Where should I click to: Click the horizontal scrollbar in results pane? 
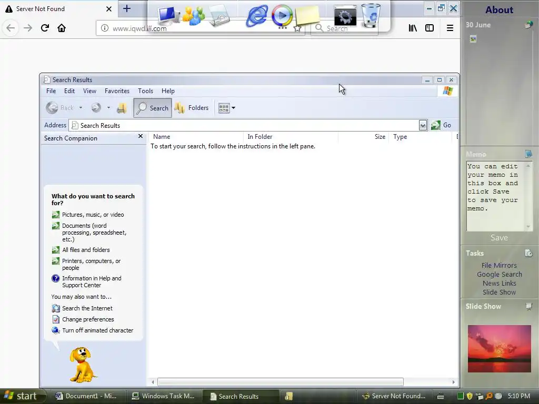pos(280,382)
